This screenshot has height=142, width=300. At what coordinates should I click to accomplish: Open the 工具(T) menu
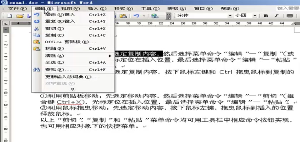click(150, 9)
